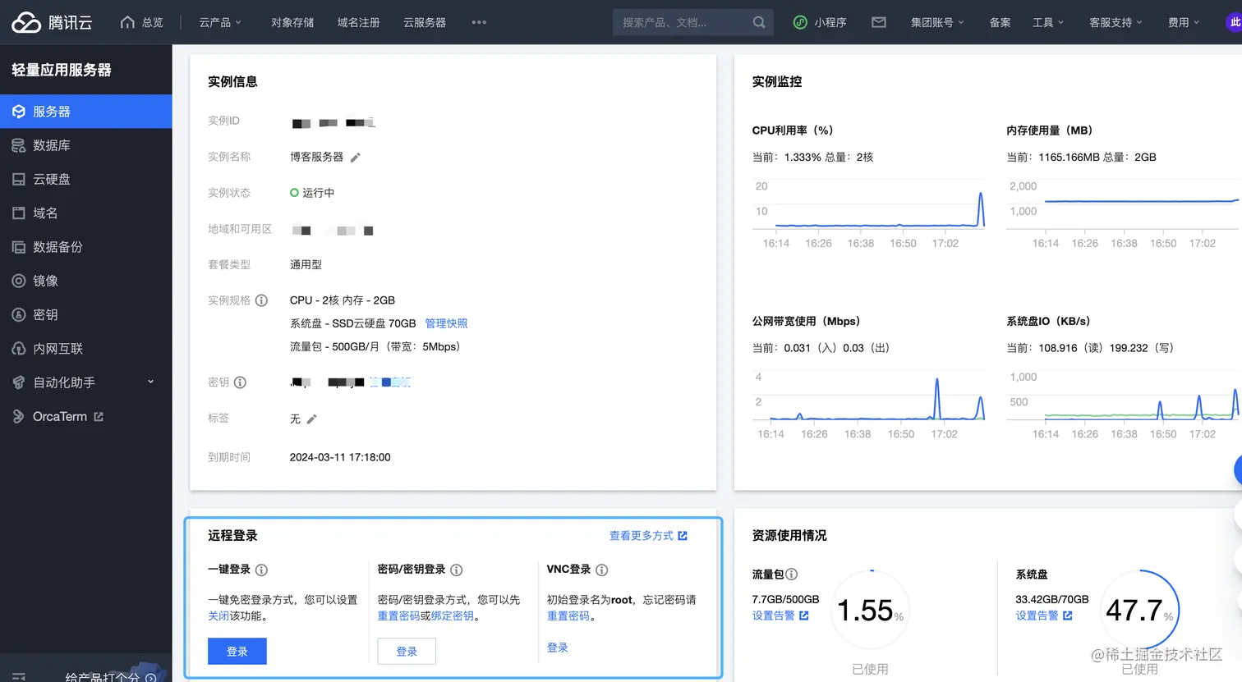The image size is (1242, 682).
Task: Click the 数据库 sidebar icon
Action: (x=19, y=145)
